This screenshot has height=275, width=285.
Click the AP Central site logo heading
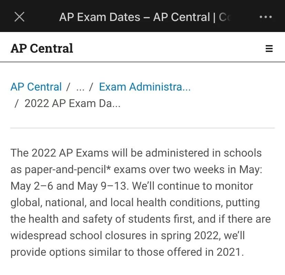[x=42, y=48]
